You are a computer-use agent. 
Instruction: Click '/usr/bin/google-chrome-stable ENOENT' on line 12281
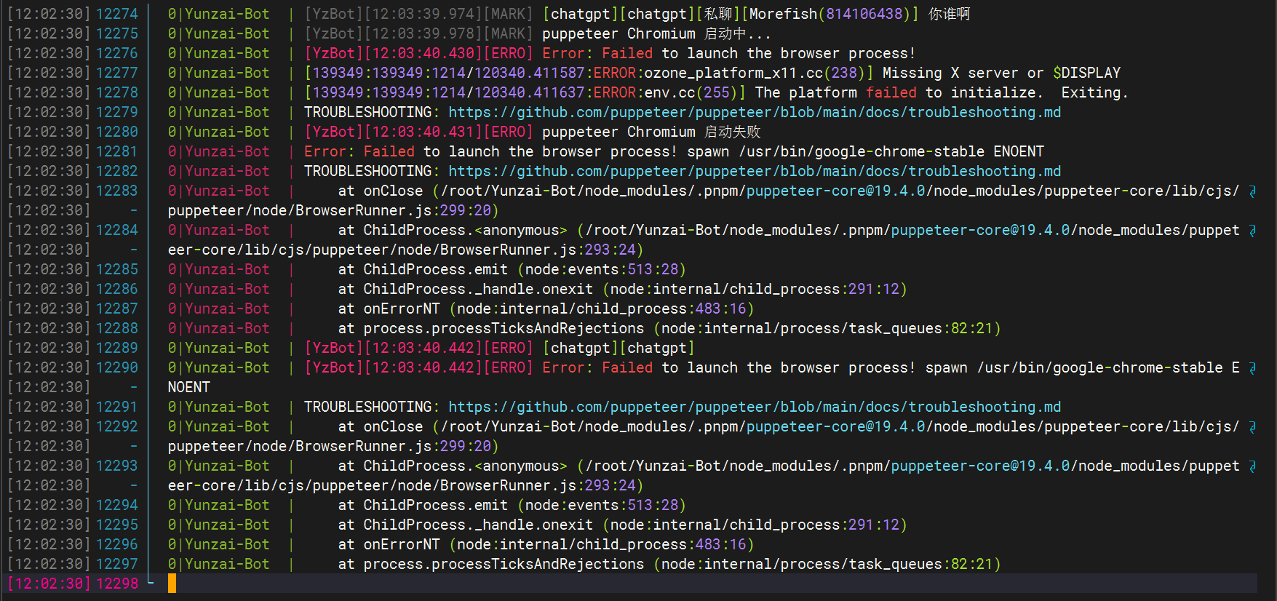[x=891, y=151]
